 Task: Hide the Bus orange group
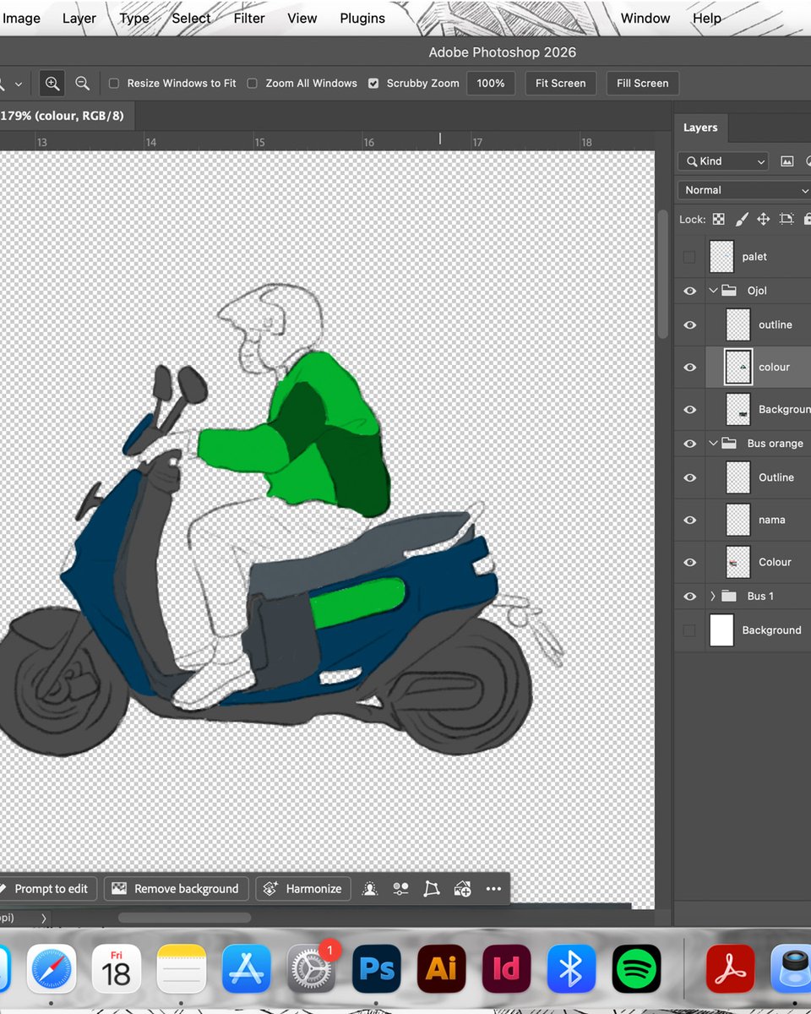pos(689,444)
